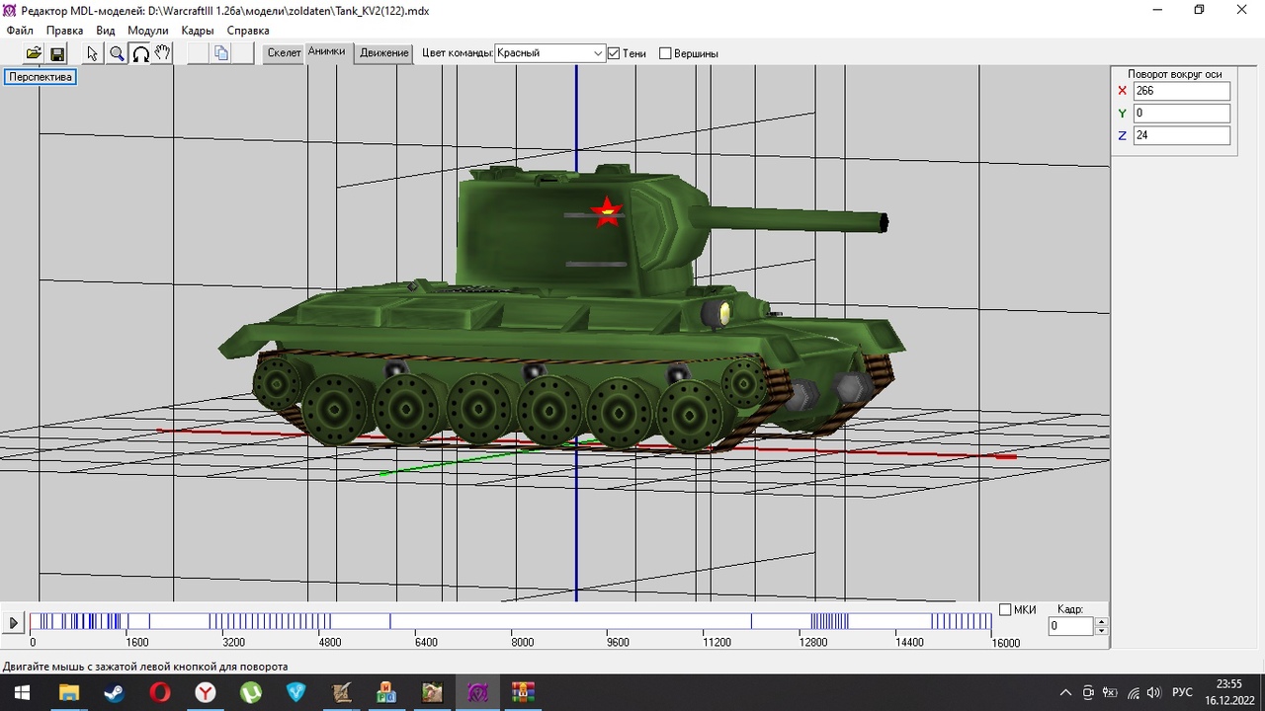Switch to the Анимки mode
The image size is (1265, 711).
(x=326, y=52)
